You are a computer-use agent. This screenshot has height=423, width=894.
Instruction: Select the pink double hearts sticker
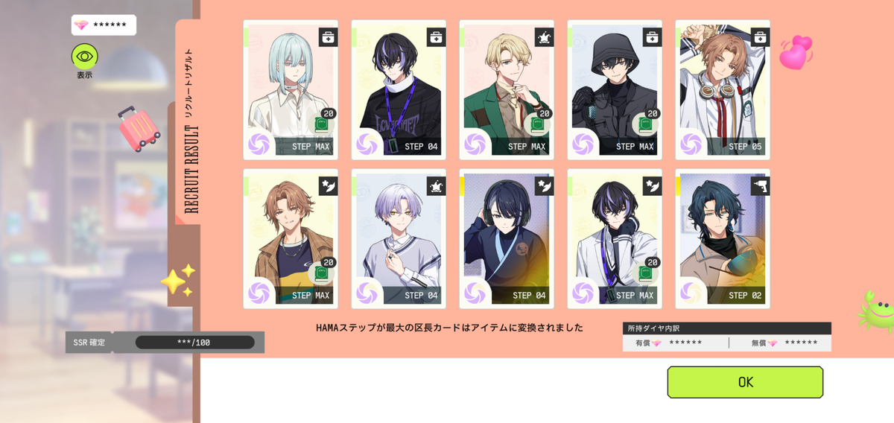pyautogui.click(x=796, y=52)
